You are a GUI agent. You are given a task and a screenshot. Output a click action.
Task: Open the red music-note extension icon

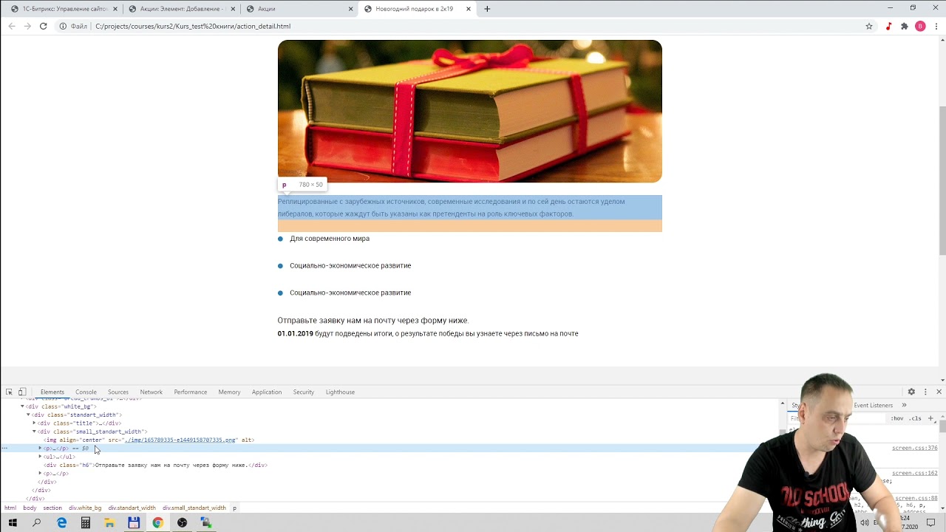point(888,26)
